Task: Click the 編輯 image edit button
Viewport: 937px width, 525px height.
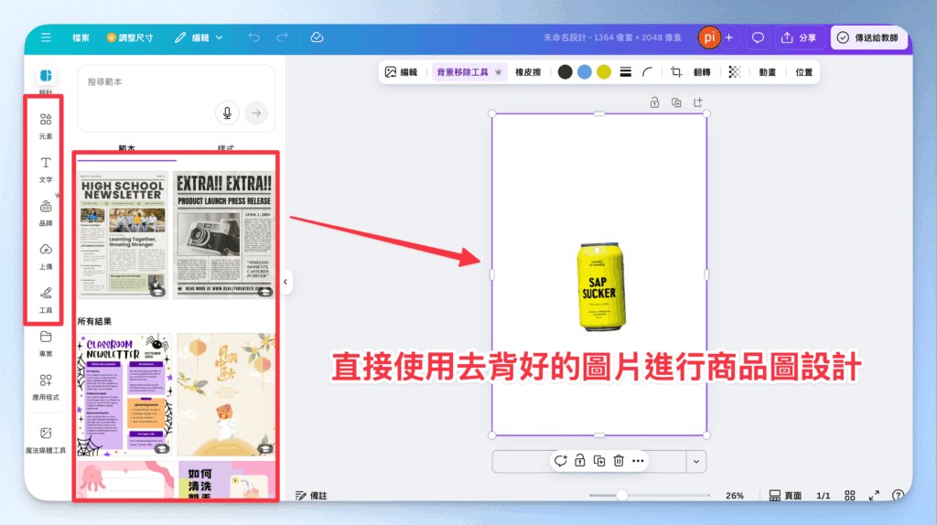Action: pos(402,72)
